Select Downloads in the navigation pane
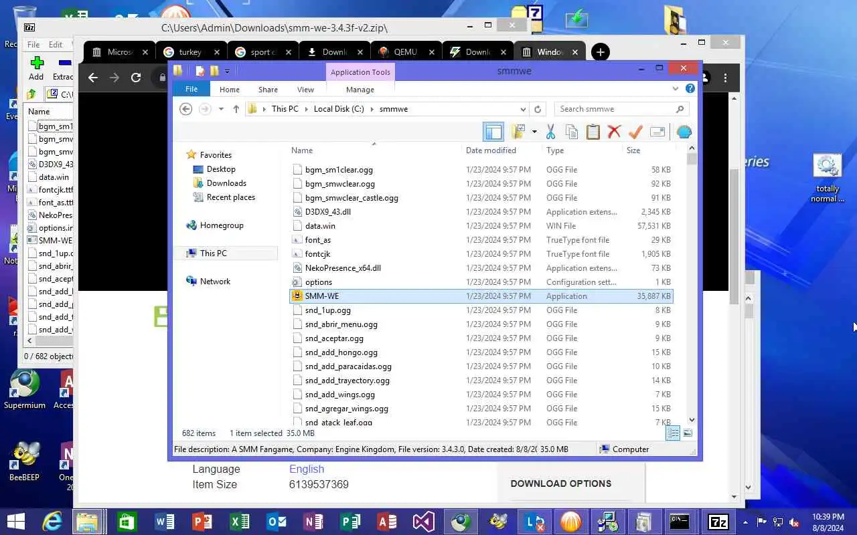This screenshot has width=857, height=535. [x=226, y=183]
